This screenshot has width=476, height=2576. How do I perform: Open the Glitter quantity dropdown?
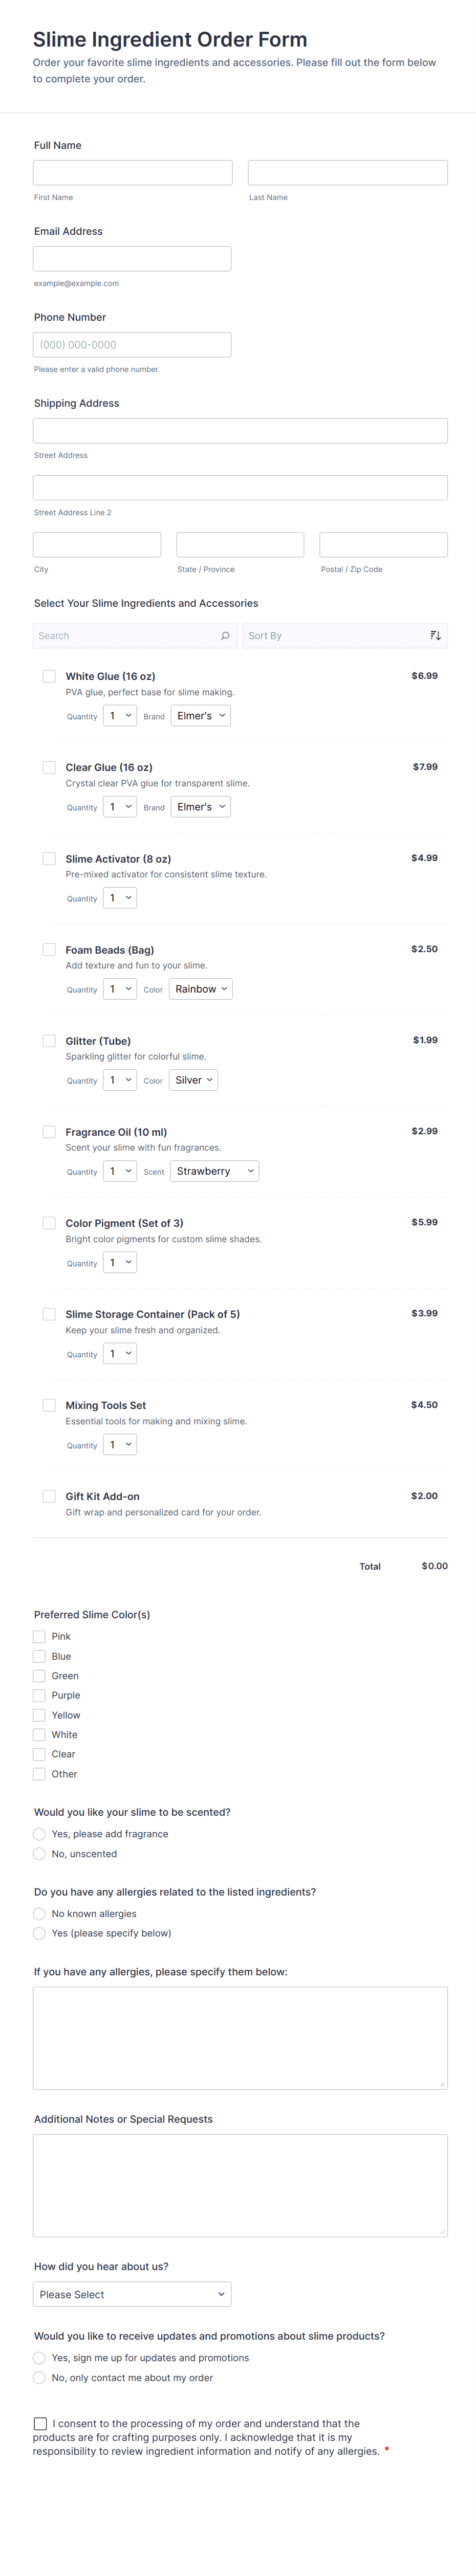tap(120, 1080)
